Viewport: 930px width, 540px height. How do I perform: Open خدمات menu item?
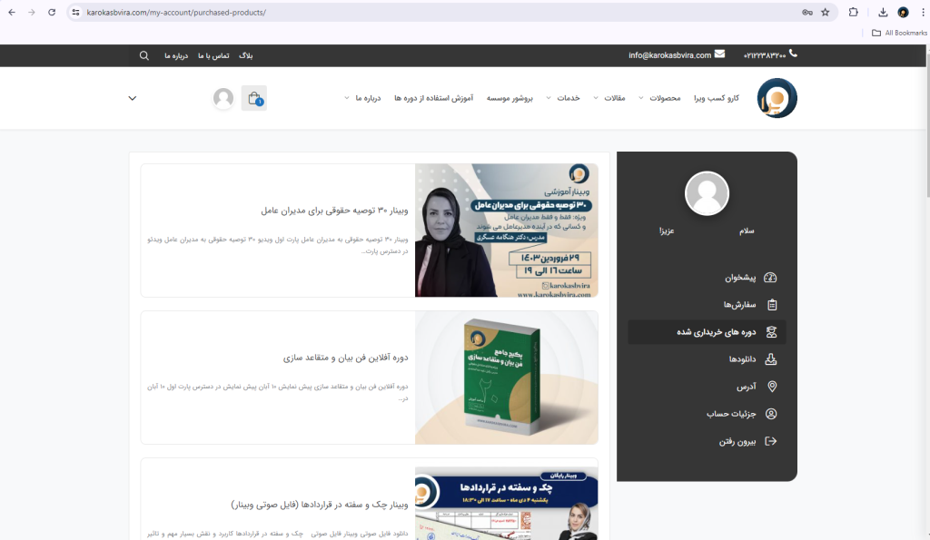(569, 98)
